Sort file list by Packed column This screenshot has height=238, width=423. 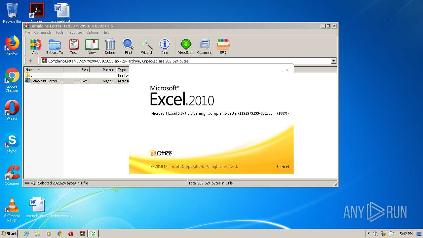[103, 70]
